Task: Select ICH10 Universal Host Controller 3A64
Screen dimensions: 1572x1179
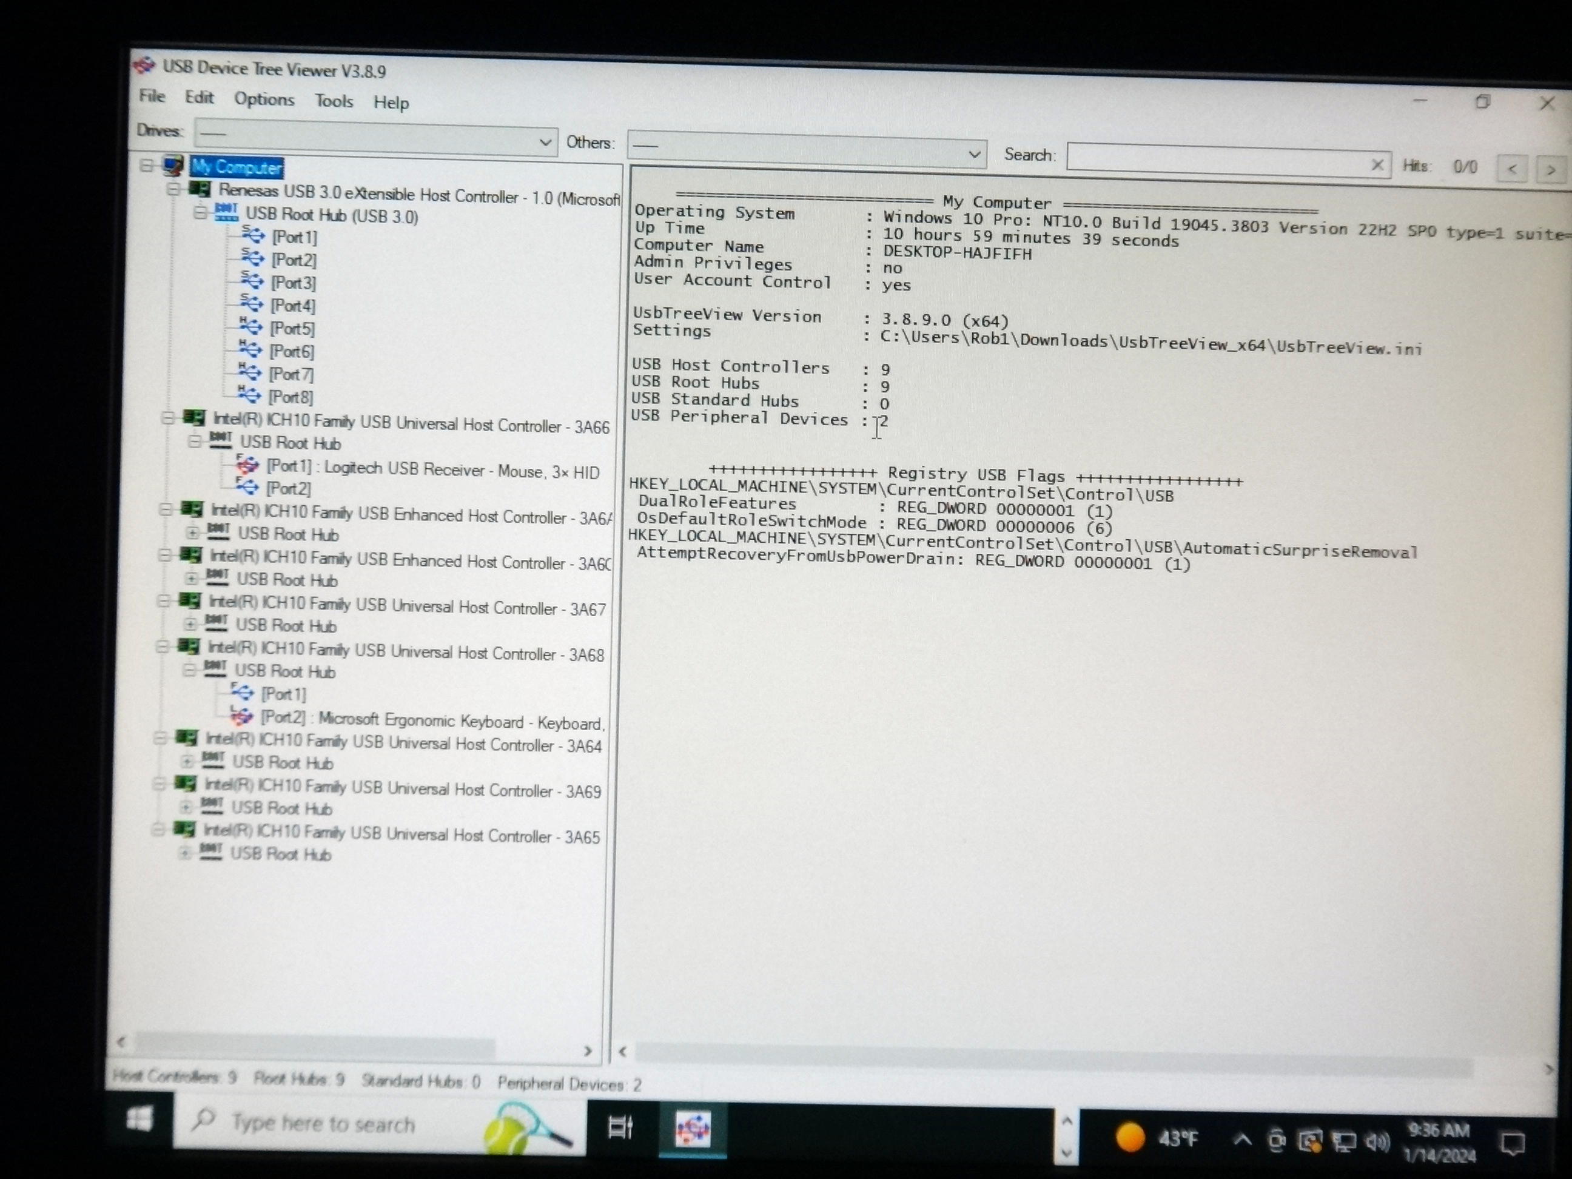Action: pos(404,743)
